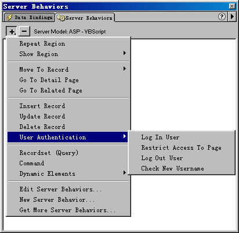The image size is (239, 233).
Task: Choose Log Out User option
Action: [x=182, y=158]
